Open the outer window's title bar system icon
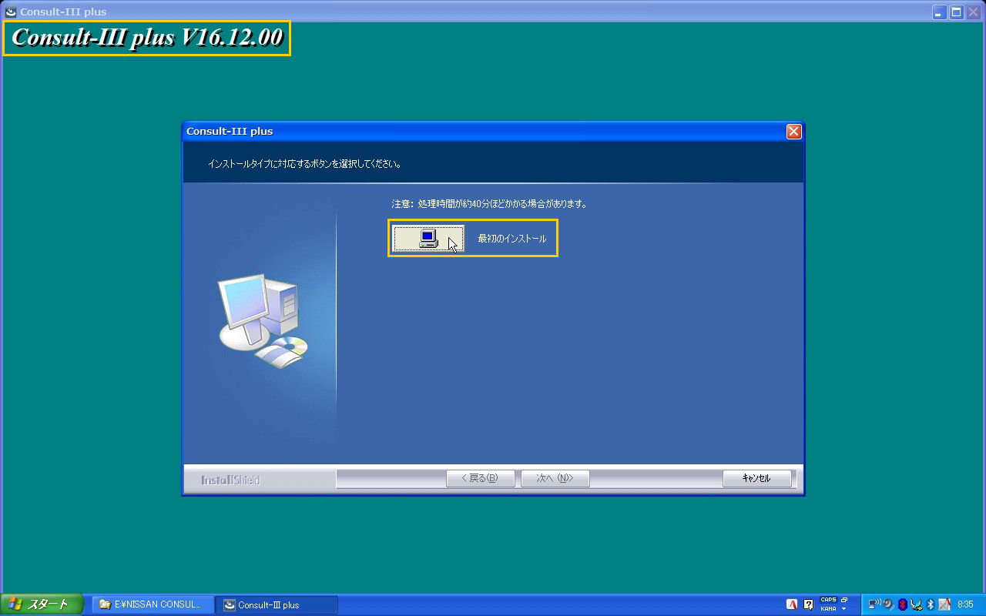986x616 pixels. tap(11, 12)
